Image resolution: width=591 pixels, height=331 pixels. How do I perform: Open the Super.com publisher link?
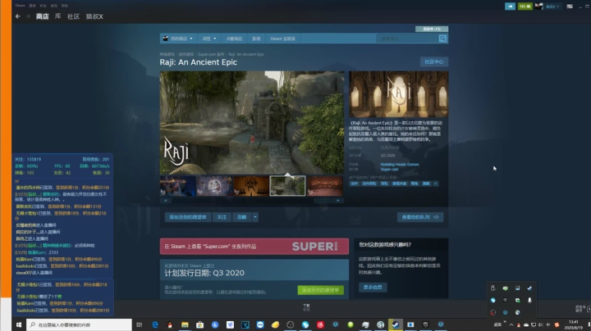click(x=389, y=170)
